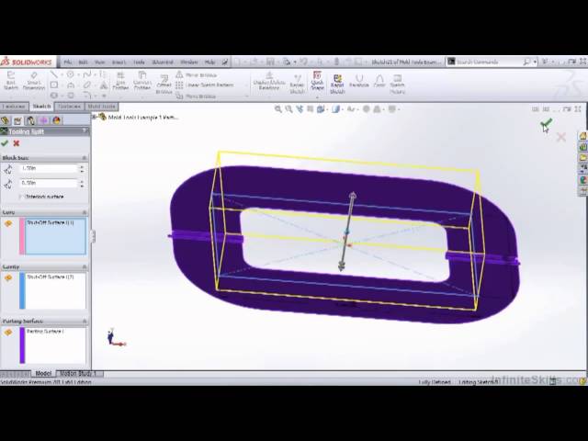This screenshot has width=588, height=441.
Task: Click the Exit Sketch button
Action: 11,80
